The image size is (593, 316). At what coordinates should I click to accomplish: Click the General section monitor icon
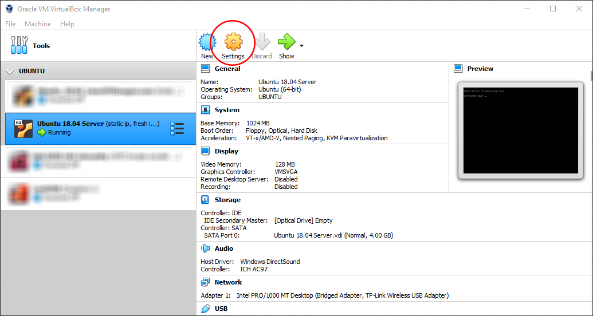pos(205,69)
